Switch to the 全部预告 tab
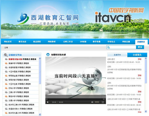Image resolution: width=149 pixels, height=116 pixels. pos(137,55)
